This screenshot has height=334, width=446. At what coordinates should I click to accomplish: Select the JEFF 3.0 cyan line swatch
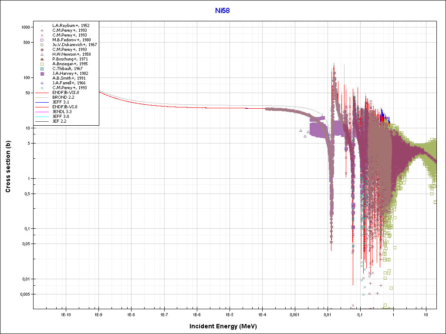[x=42, y=117]
